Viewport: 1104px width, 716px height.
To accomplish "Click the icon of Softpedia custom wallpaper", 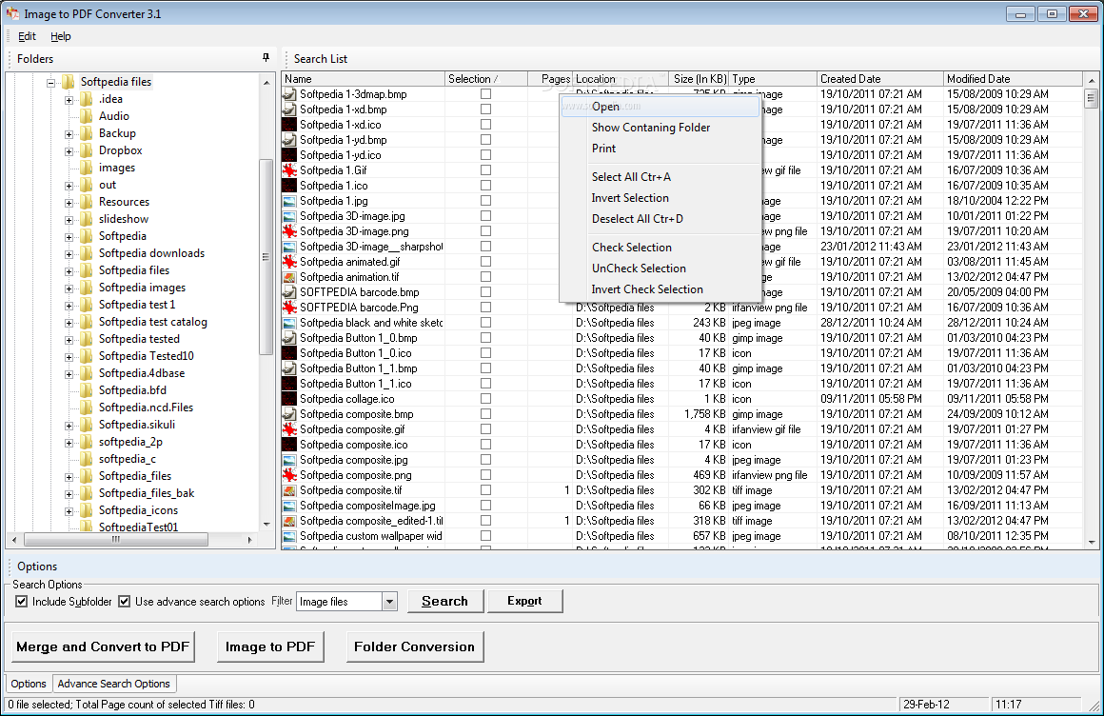I will click(288, 536).
